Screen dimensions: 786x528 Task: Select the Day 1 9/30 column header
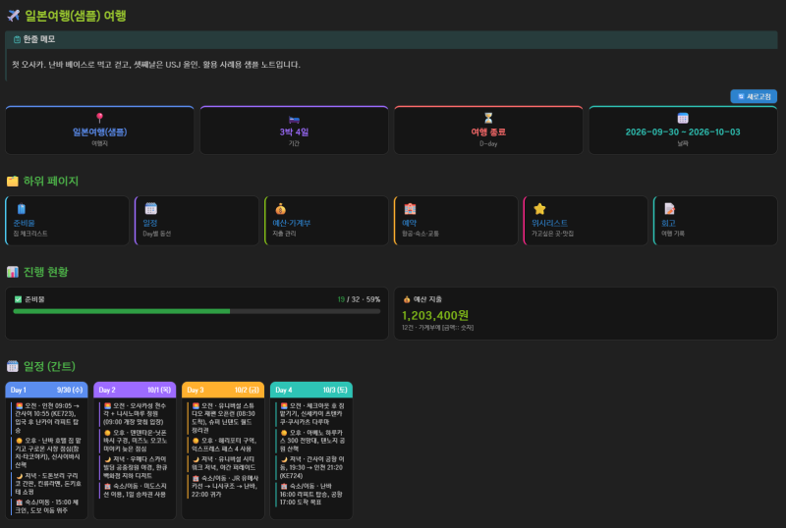click(46, 390)
